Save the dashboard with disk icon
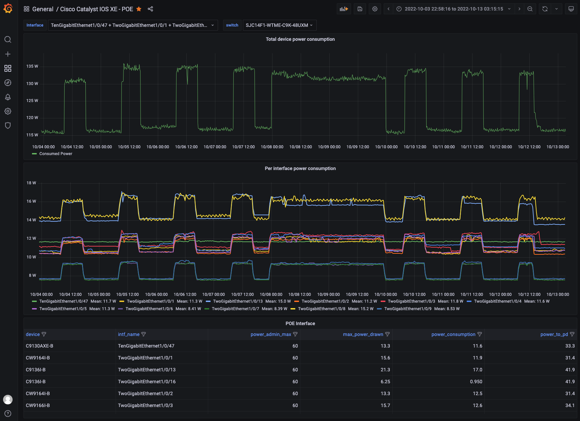Screen dimensions: 580x421 [360, 9]
